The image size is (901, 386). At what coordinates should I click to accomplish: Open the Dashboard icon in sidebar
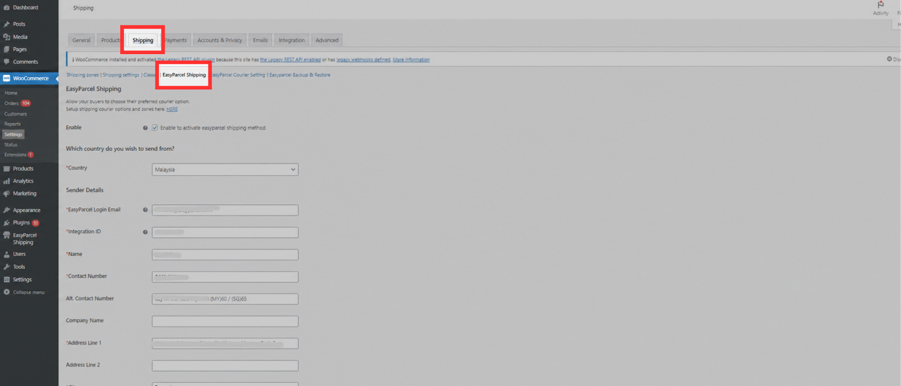click(7, 8)
